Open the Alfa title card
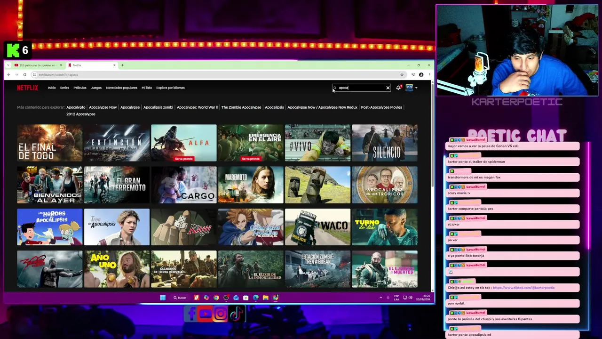The image size is (602, 339). click(x=184, y=143)
